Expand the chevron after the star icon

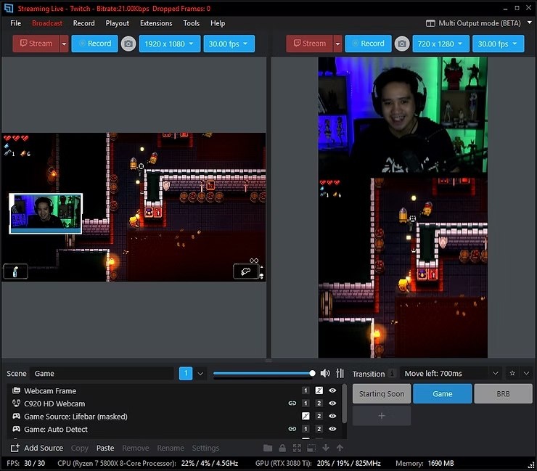point(526,373)
